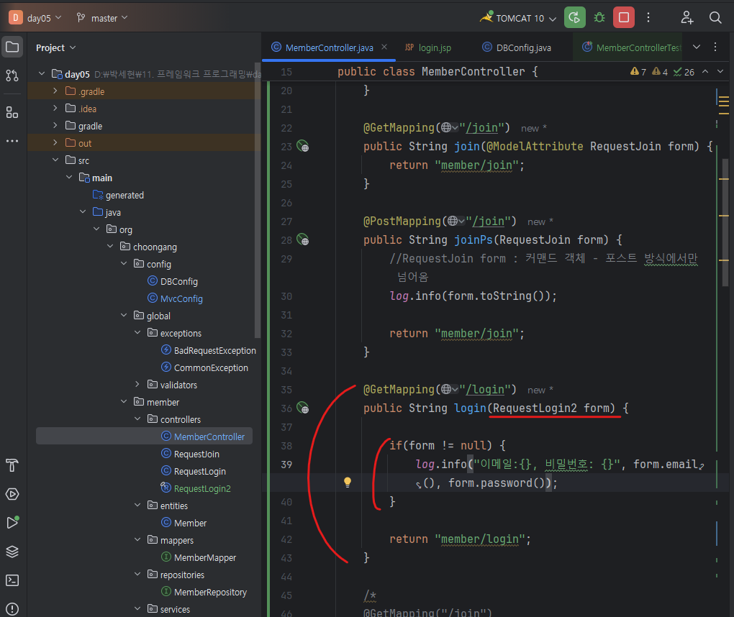Open the Terminal tool window
734x617 pixels.
12,580
